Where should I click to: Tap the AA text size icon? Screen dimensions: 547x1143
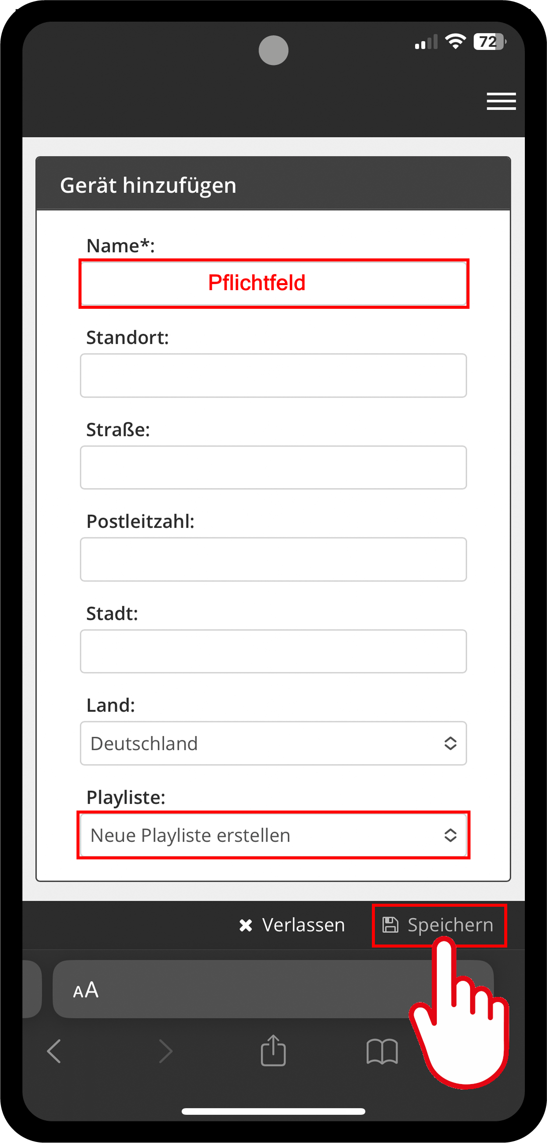pos(86,990)
